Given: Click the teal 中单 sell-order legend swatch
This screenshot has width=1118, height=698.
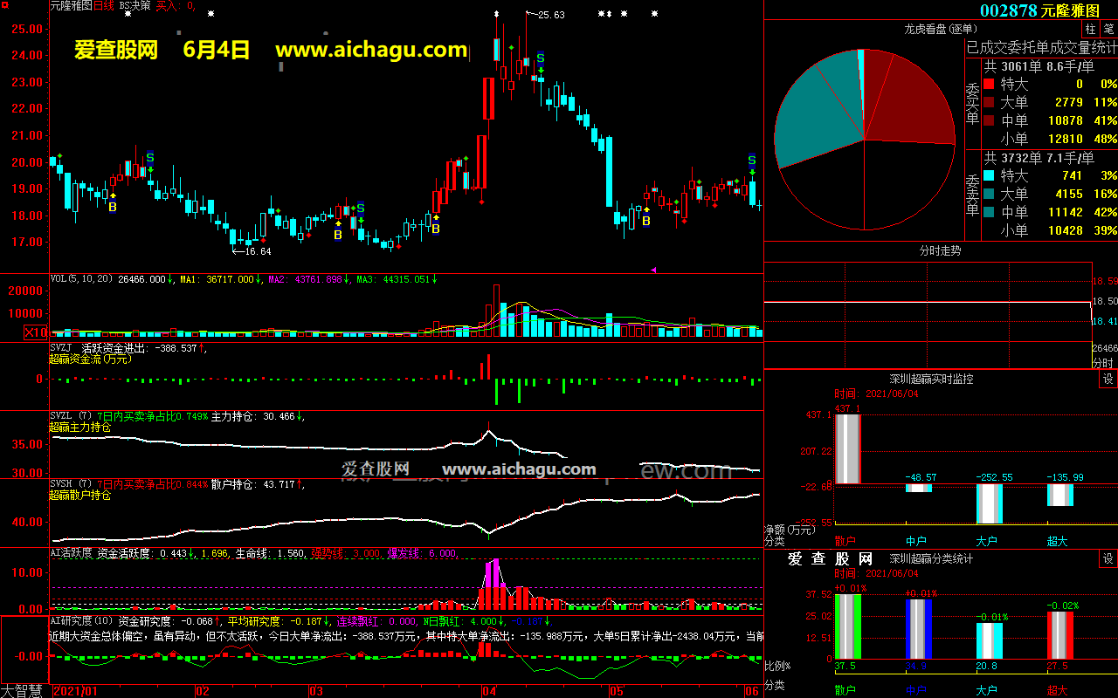Looking at the screenshot, I should 989,213.
